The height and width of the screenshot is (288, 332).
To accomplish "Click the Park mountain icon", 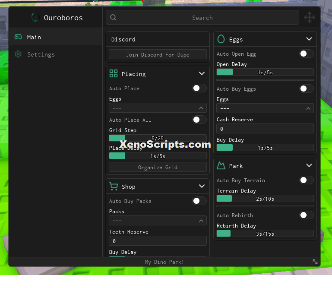I will [x=221, y=165].
